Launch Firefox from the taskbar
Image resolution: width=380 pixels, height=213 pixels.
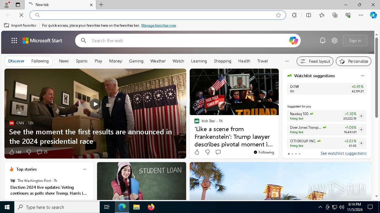[x=151, y=207]
